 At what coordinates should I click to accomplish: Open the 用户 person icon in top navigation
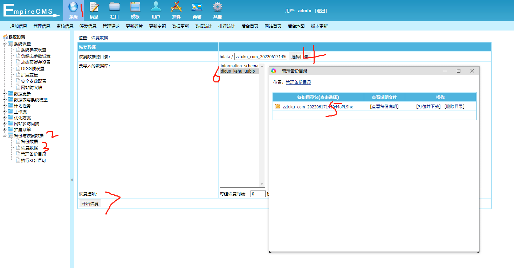coord(156,7)
